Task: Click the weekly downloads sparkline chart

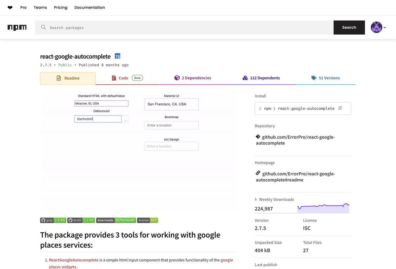Action: [323, 208]
